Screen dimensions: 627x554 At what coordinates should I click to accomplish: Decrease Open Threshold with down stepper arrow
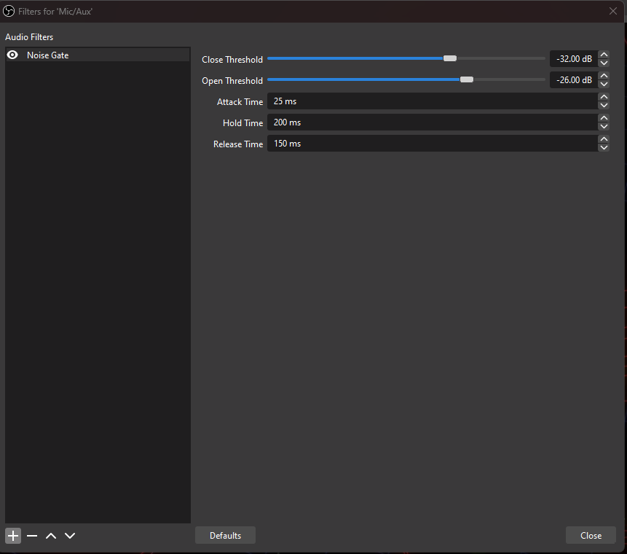(604, 84)
